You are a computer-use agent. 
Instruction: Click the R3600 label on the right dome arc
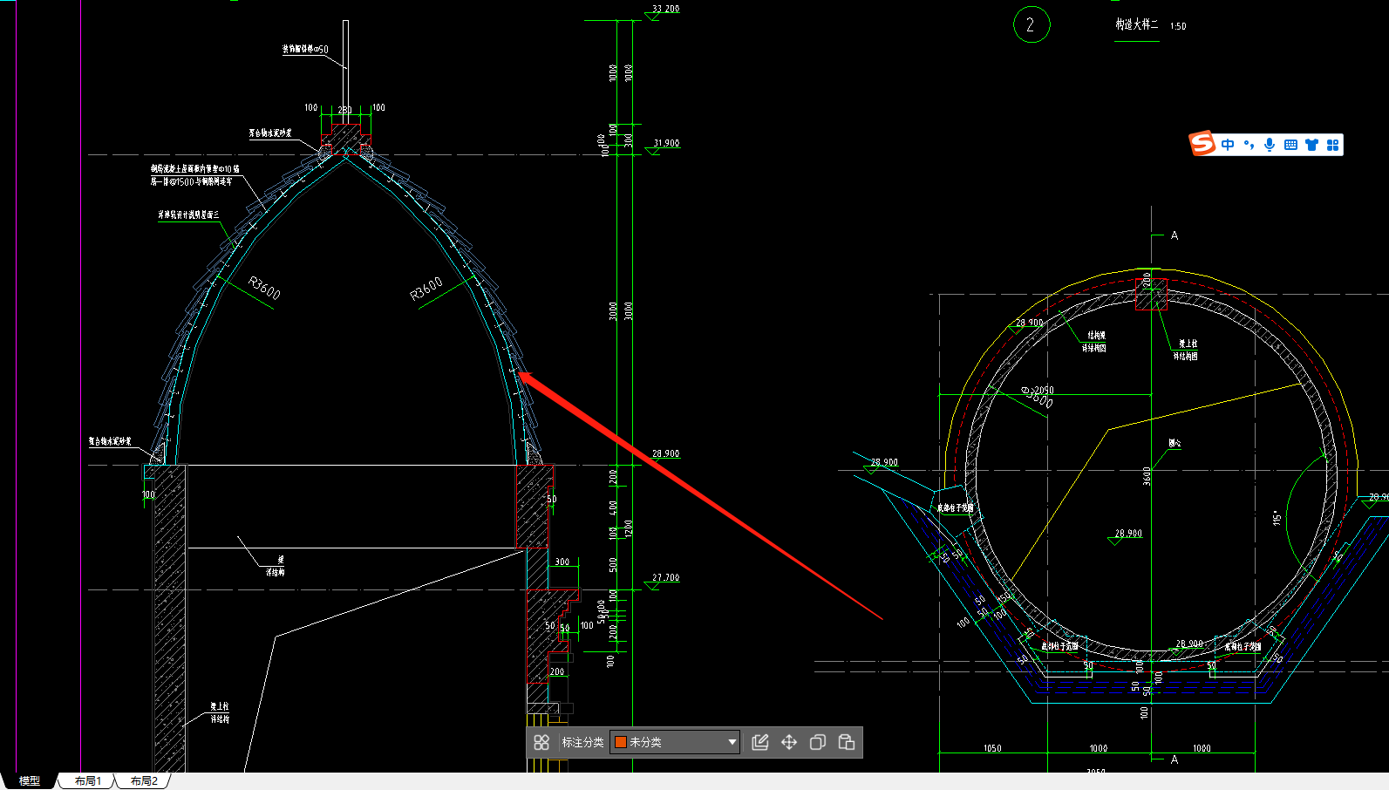point(426,289)
